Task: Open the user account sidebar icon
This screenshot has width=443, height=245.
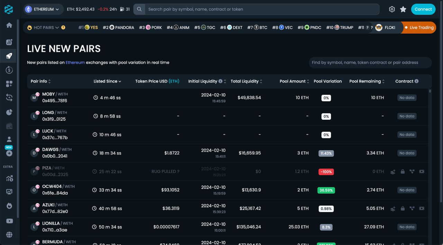Action: point(9,139)
